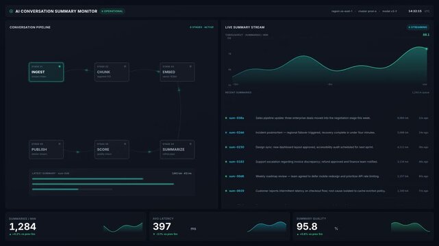Select the INGEST stage node
Screen dimensions: 439x246
tap(46, 72)
